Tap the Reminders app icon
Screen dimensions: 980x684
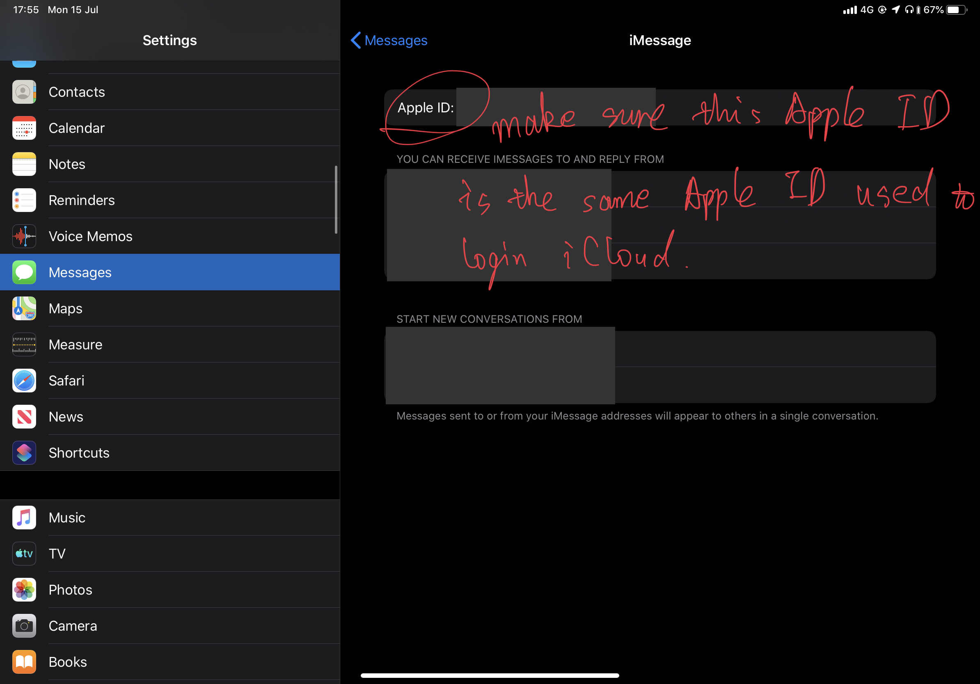(x=24, y=200)
